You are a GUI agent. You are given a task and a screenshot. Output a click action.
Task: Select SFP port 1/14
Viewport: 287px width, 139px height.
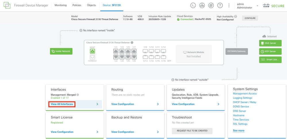click(151, 57)
